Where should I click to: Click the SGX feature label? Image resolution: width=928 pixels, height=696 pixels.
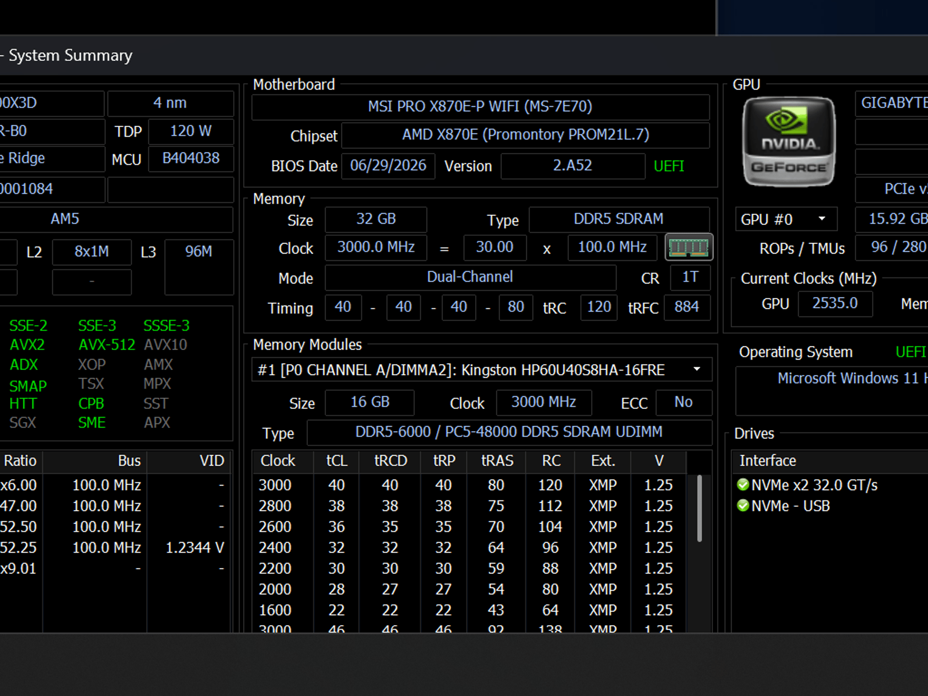pyautogui.click(x=23, y=423)
